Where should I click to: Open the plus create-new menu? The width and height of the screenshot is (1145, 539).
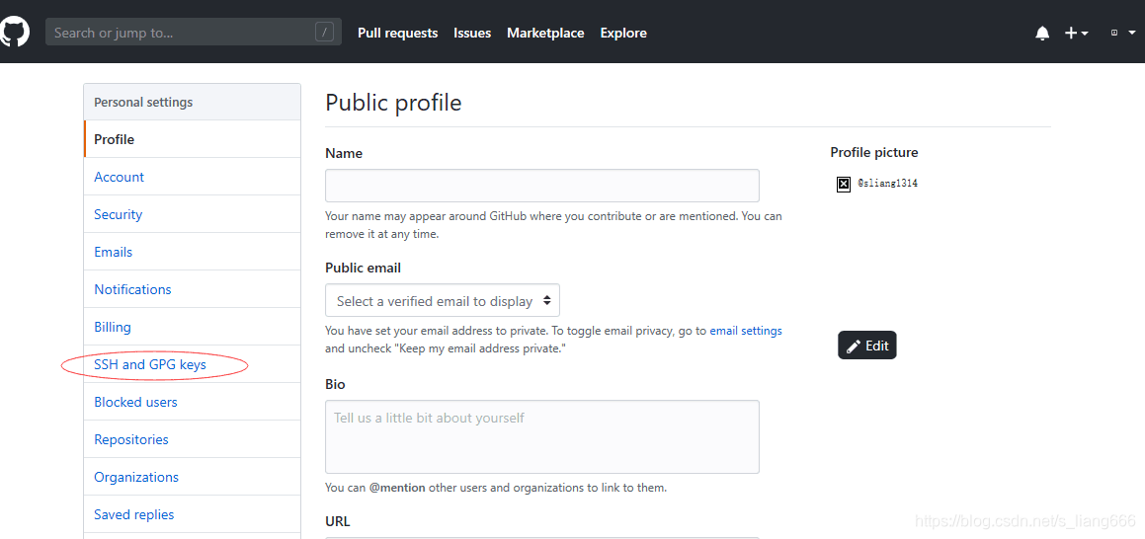[x=1075, y=33]
